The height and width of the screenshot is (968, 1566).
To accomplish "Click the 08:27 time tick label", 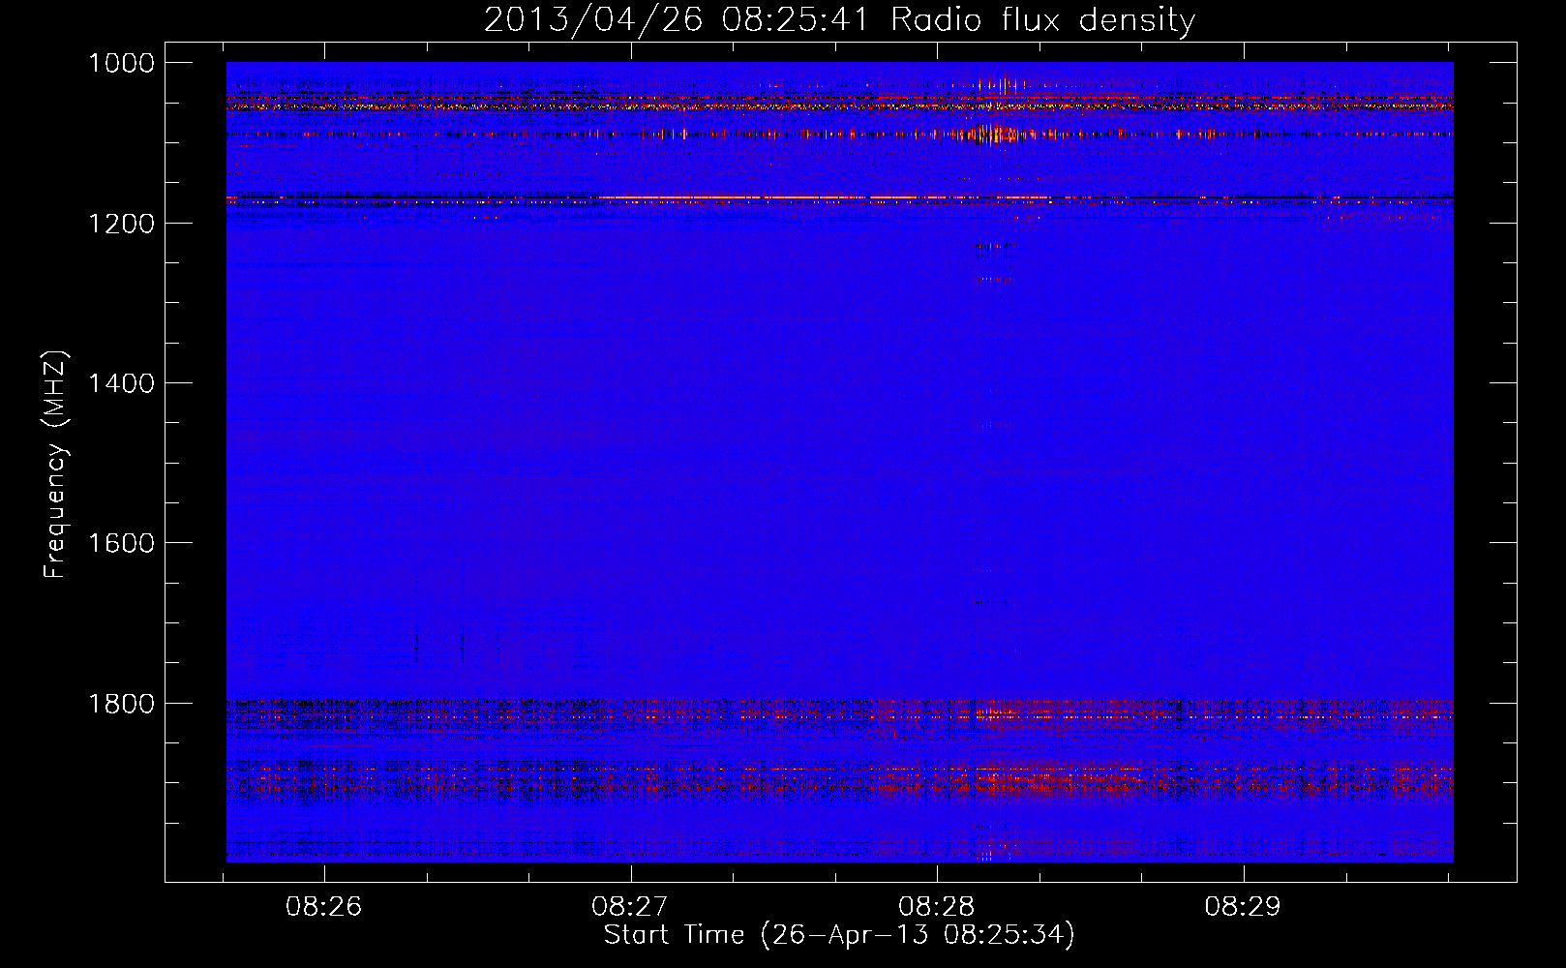I will coord(630,906).
